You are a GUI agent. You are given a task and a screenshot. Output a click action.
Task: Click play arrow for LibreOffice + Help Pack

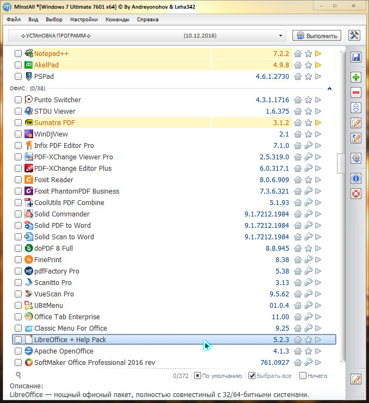tap(318, 339)
